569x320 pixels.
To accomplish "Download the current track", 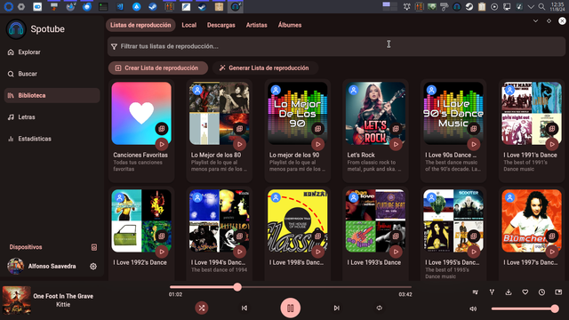I will (509, 292).
